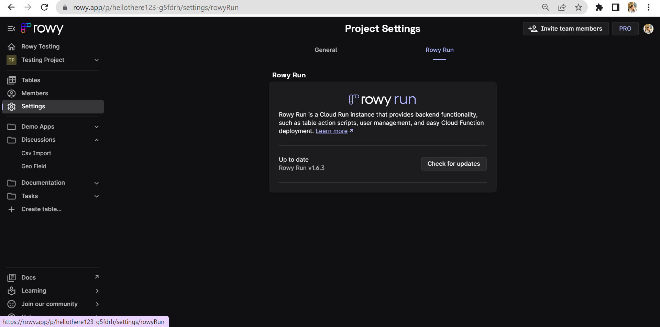Open the Learn more link
The height and width of the screenshot is (327, 660).
click(x=331, y=131)
